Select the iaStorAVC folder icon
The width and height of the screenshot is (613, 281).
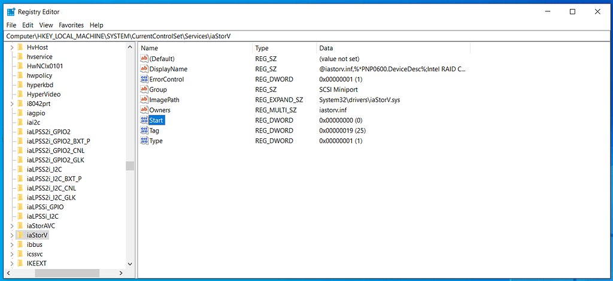tap(20, 226)
